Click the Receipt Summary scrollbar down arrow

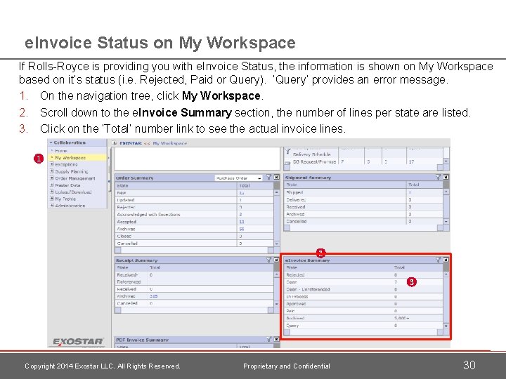coord(277,304)
